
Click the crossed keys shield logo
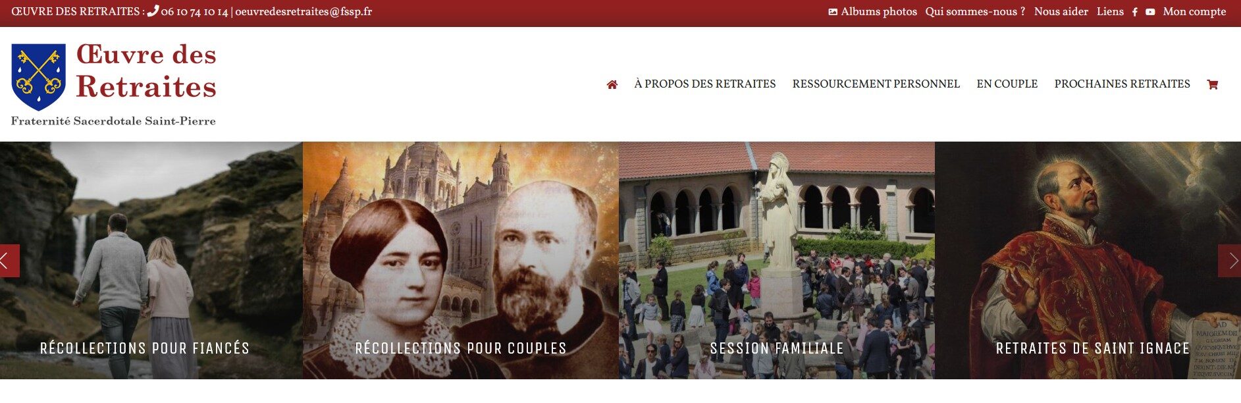pyautogui.click(x=39, y=77)
